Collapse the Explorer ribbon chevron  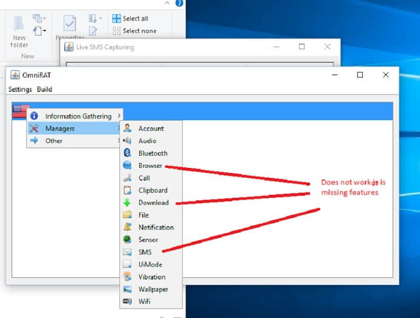click(167, 3)
